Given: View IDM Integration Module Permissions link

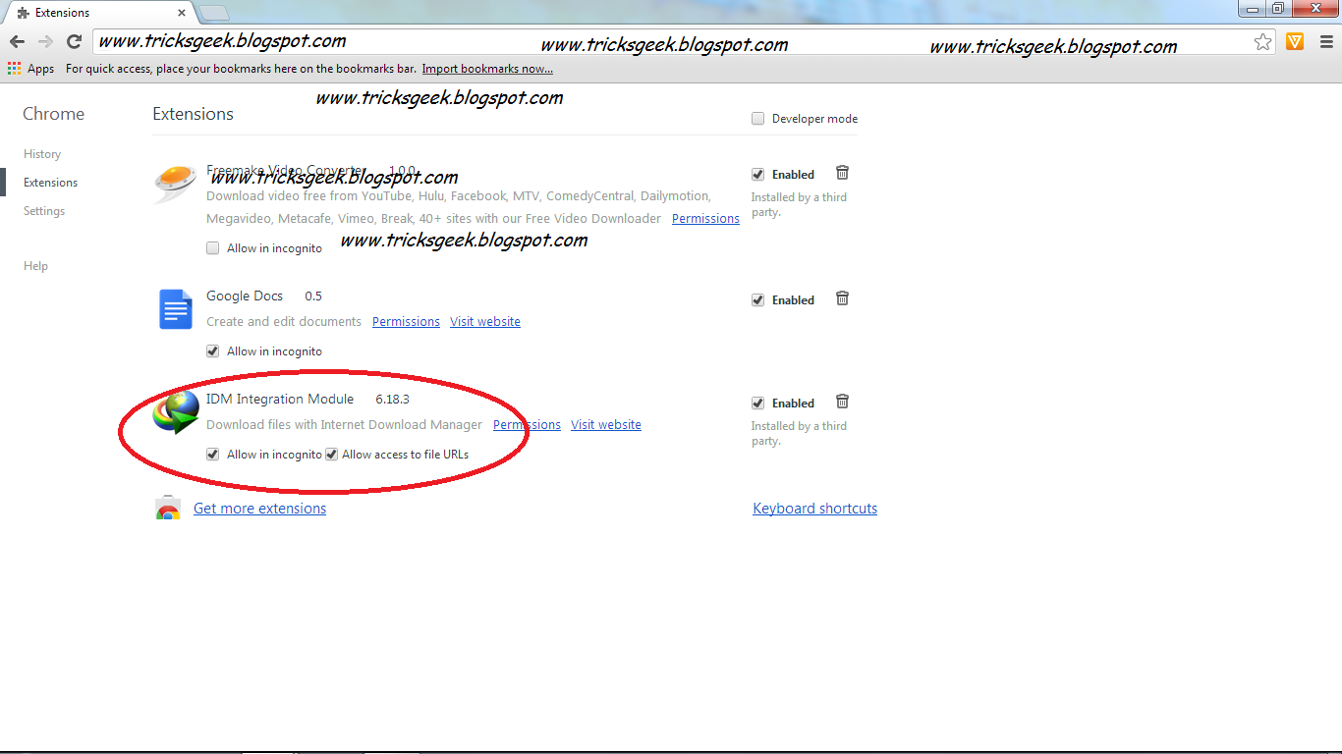Looking at the screenshot, I should (527, 425).
